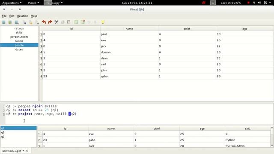Click the scissors Cut icon
Screen dimensions: 274x154
pyautogui.click(x=56, y=22)
